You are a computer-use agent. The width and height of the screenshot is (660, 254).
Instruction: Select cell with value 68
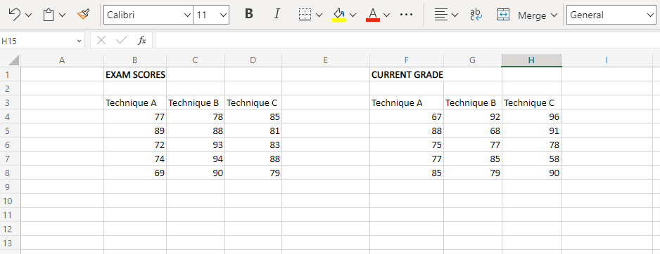pos(473,131)
